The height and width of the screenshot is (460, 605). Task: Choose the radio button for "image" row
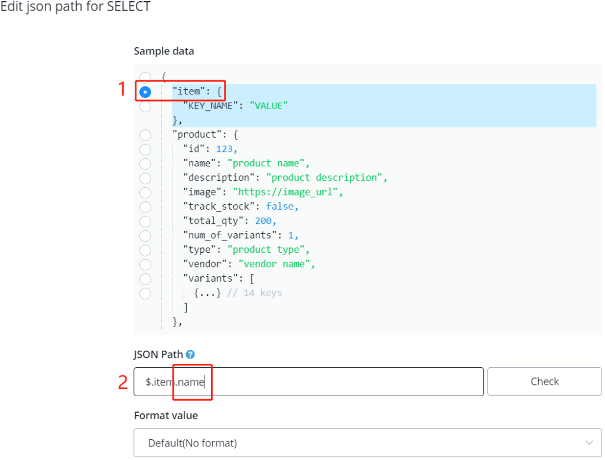tap(145, 193)
